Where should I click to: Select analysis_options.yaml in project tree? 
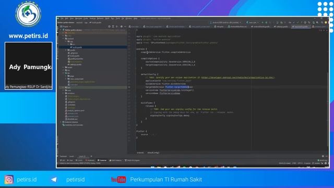coord(75,111)
